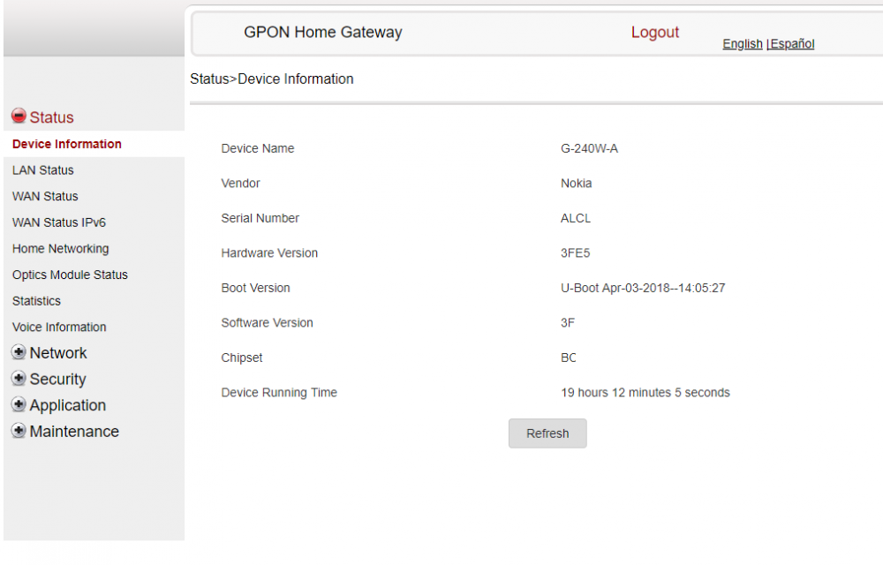This screenshot has width=883, height=565.
Task: Log out via Logout link
Action: coord(655,32)
